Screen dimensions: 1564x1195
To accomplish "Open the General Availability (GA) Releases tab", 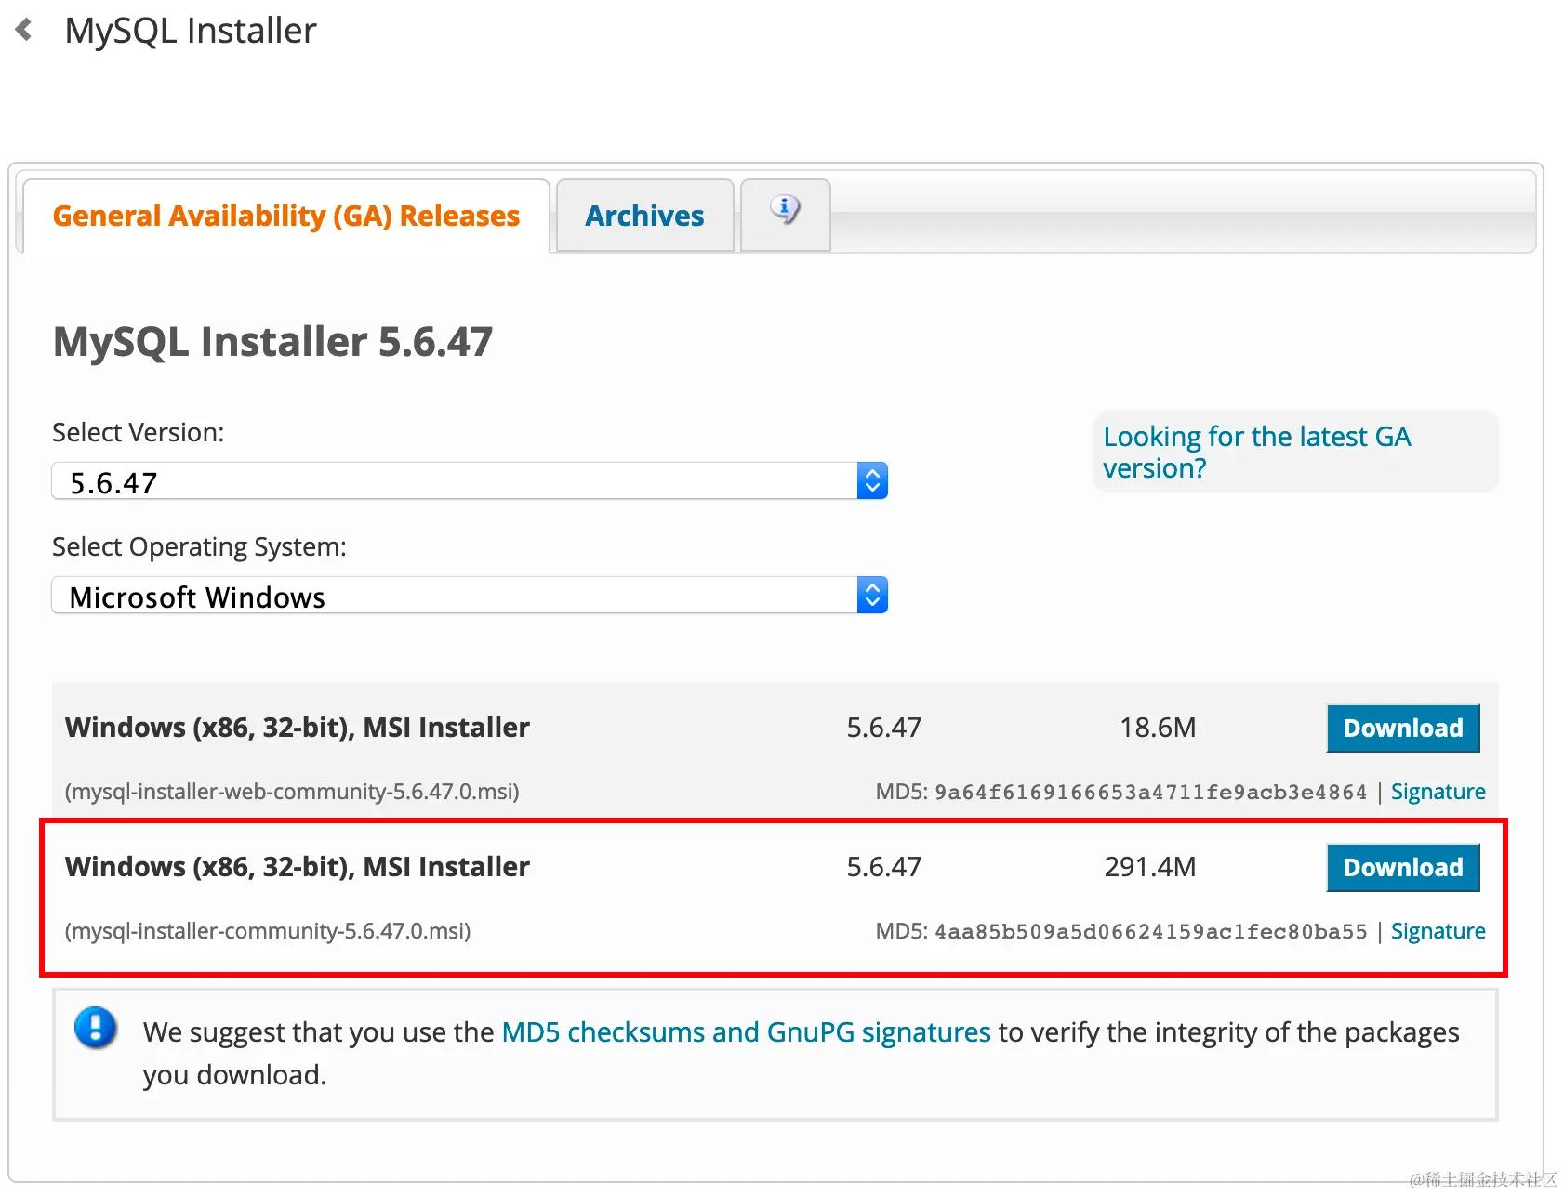I will click(x=285, y=216).
